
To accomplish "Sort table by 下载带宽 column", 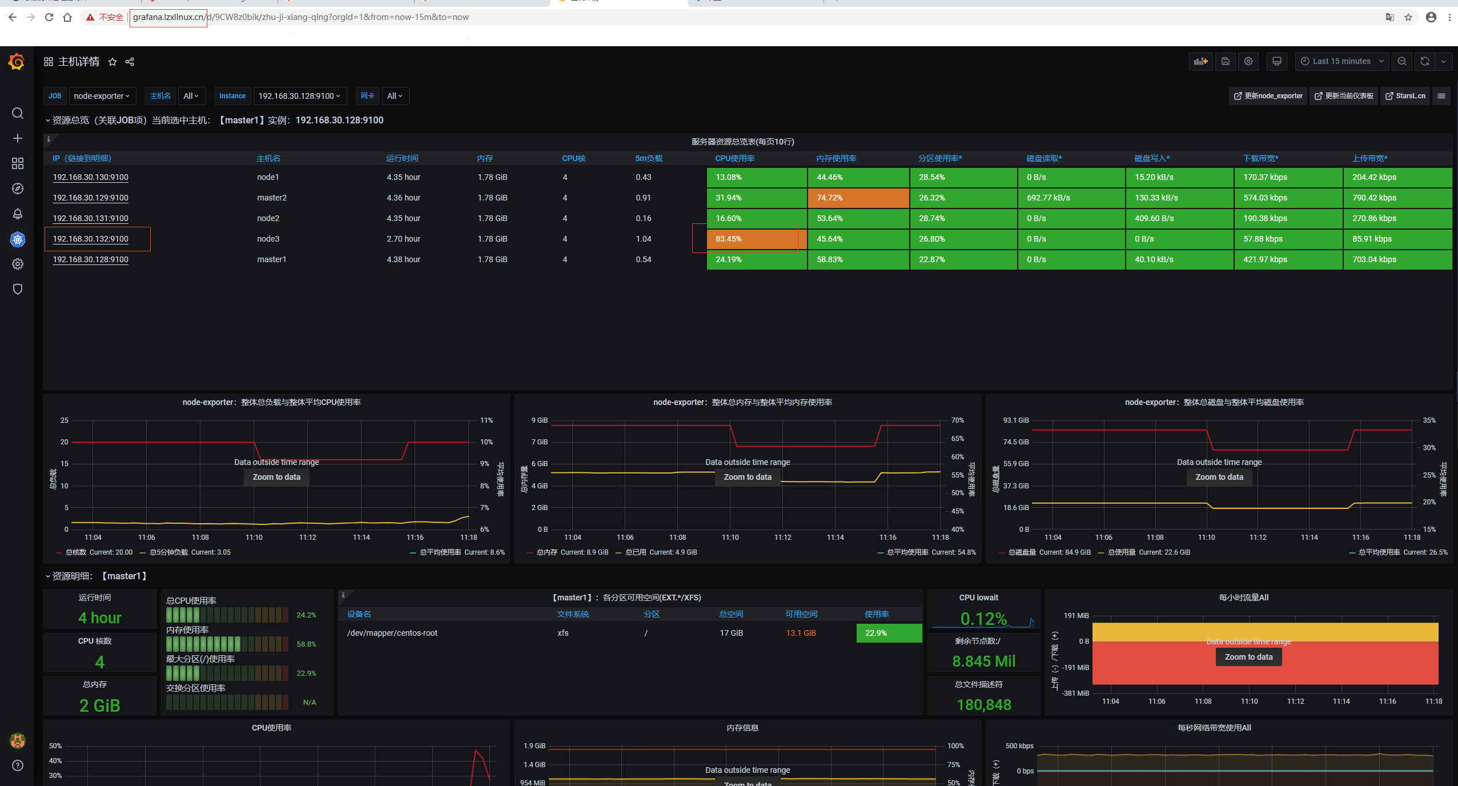I will click(x=1261, y=158).
